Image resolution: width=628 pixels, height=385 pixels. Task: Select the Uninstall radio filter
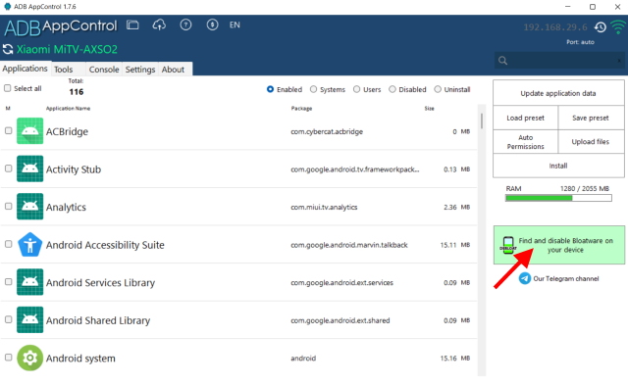click(x=438, y=89)
